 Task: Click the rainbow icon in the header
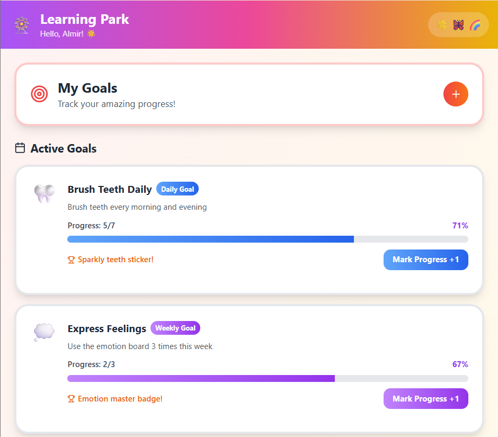(x=474, y=24)
